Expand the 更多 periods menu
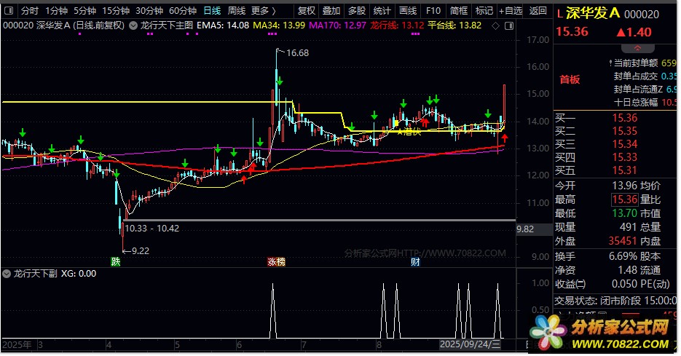The width and height of the screenshot is (681, 356). pyautogui.click(x=264, y=10)
